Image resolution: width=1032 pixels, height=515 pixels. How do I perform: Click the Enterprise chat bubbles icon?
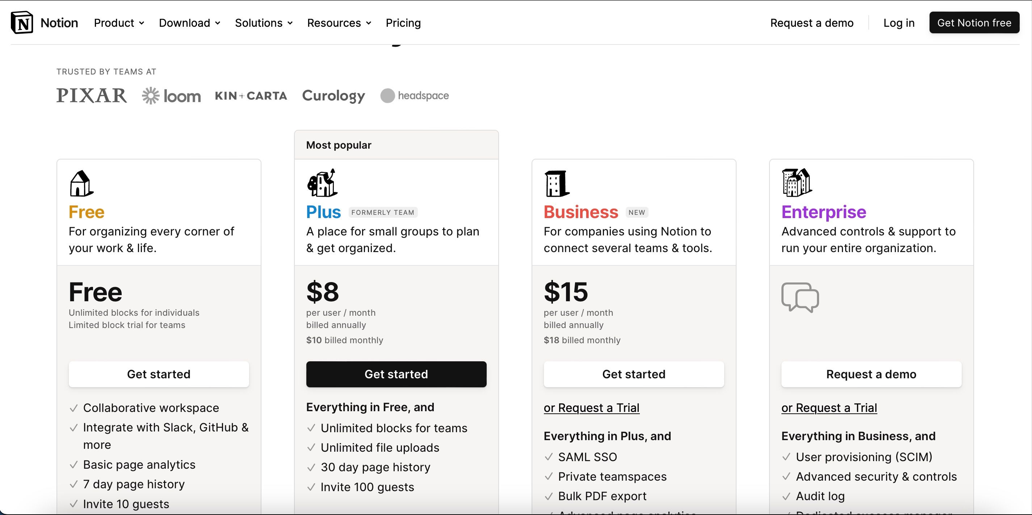point(800,297)
